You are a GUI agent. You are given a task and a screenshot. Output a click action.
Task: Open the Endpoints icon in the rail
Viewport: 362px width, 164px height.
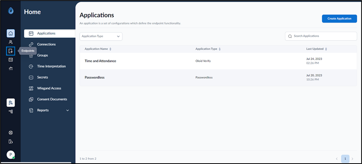point(11,51)
